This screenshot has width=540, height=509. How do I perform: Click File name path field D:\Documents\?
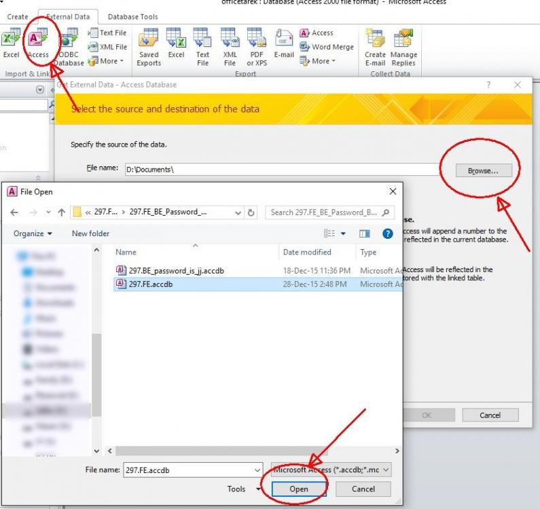282,169
